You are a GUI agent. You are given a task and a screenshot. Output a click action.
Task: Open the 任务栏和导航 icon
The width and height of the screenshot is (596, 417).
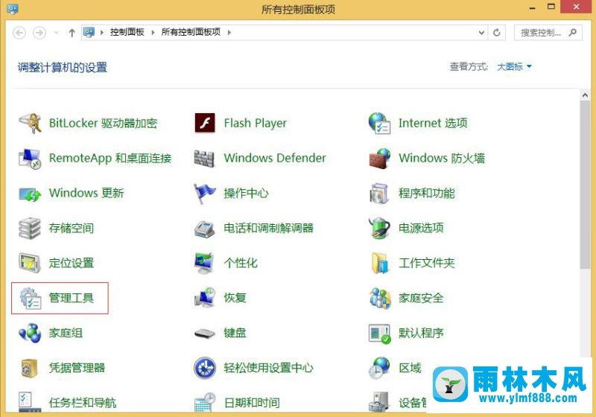click(30, 402)
